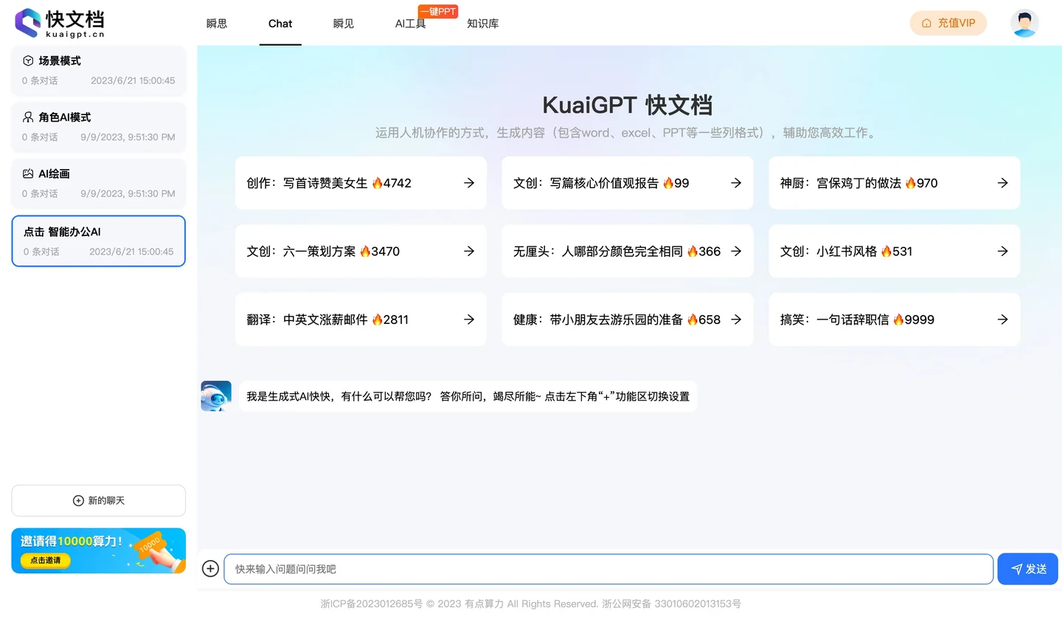Click the 发送 send button

click(1028, 569)
